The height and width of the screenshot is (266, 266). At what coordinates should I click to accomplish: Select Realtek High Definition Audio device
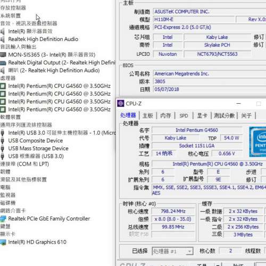point(43,39)
